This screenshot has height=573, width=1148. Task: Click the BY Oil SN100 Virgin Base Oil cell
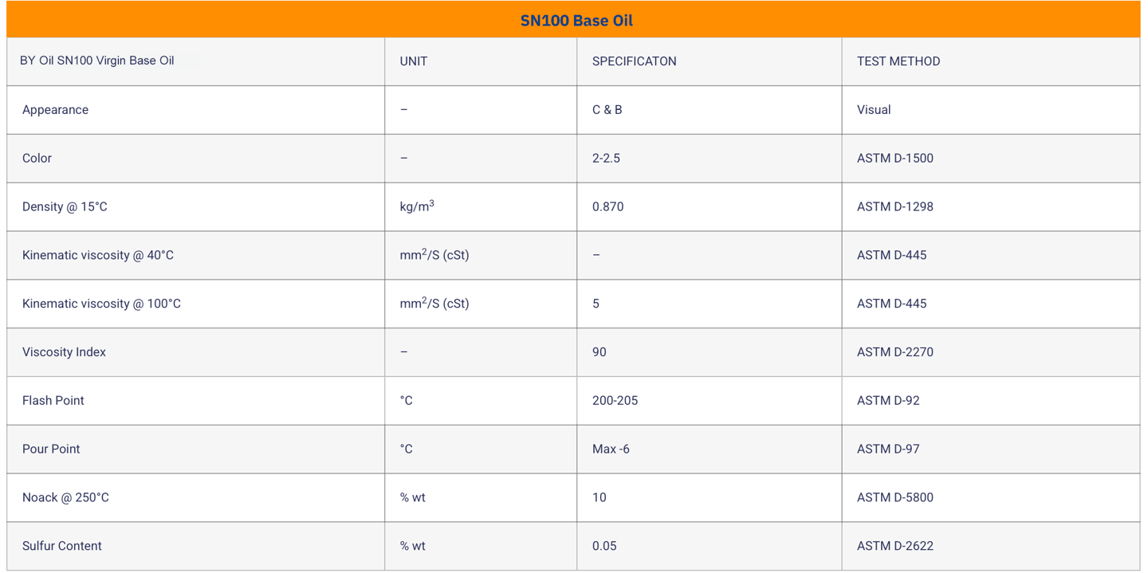point(96,61)
